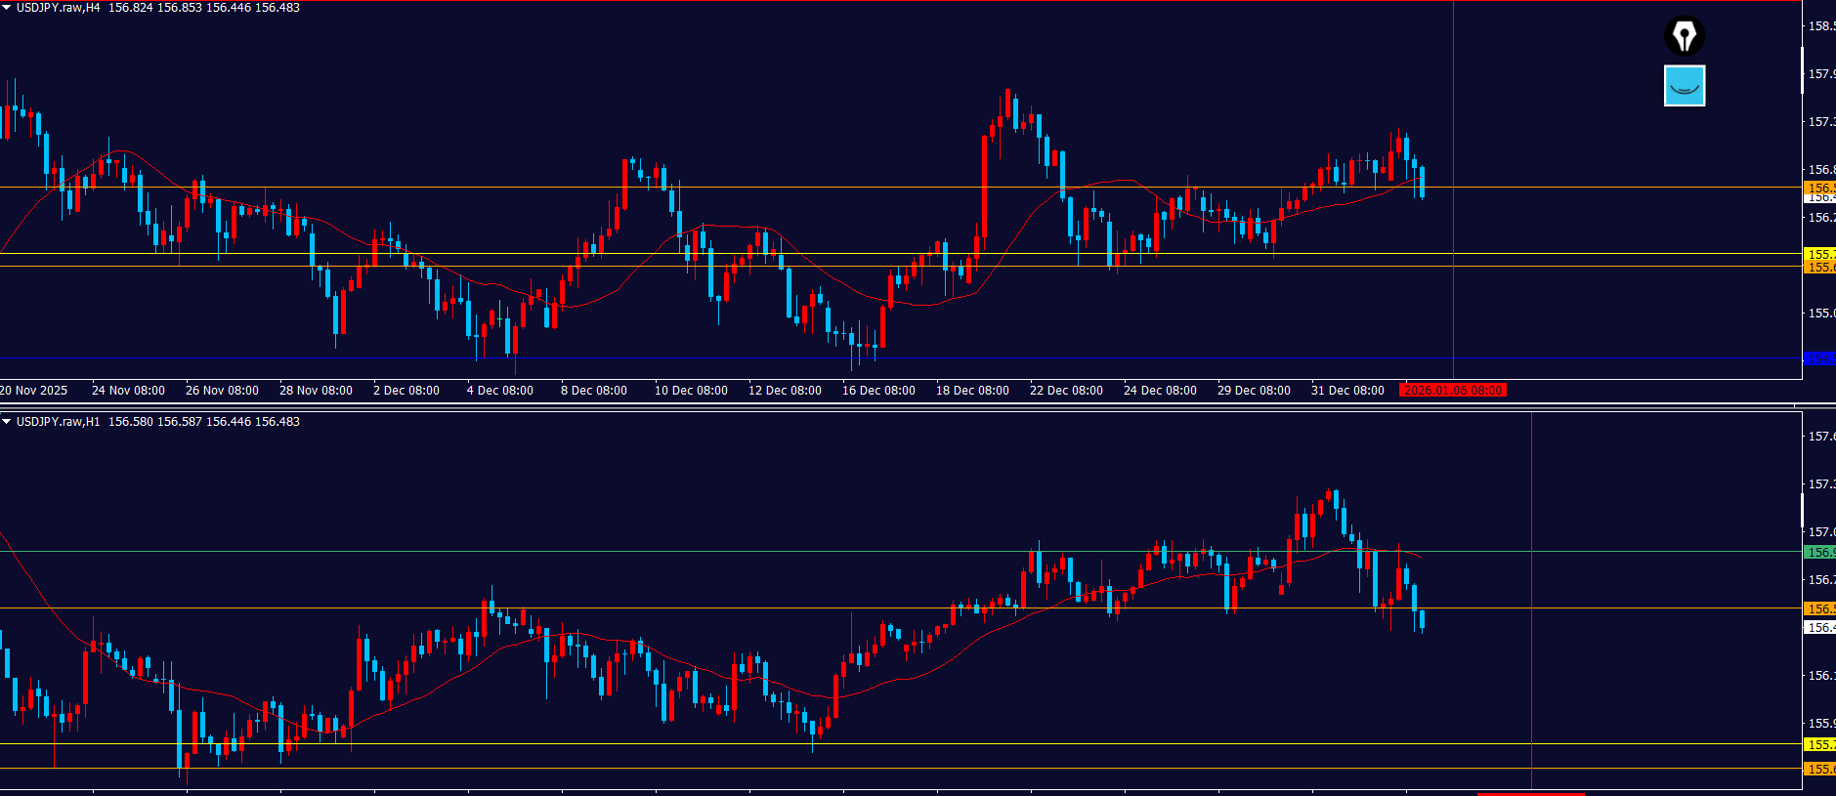This screenshot has height=796, width=1836.
Task: Click the yellow price label on H4 axis
Action: [1818, 254]
